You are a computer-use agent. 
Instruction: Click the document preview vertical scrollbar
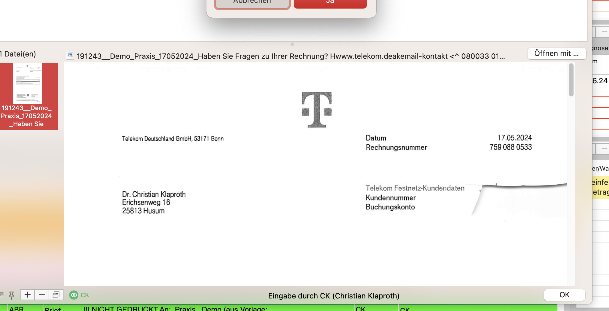coord(571,80)
